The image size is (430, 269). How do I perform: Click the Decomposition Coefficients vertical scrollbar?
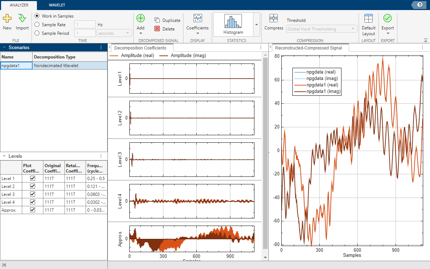[x=265, y=152]
